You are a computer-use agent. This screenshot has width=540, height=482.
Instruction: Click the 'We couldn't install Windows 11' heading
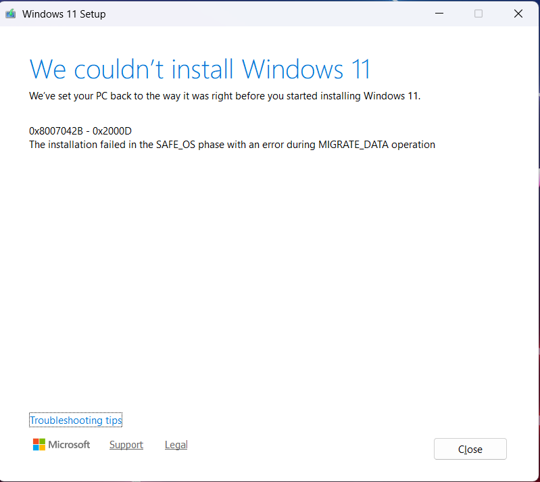200,69
